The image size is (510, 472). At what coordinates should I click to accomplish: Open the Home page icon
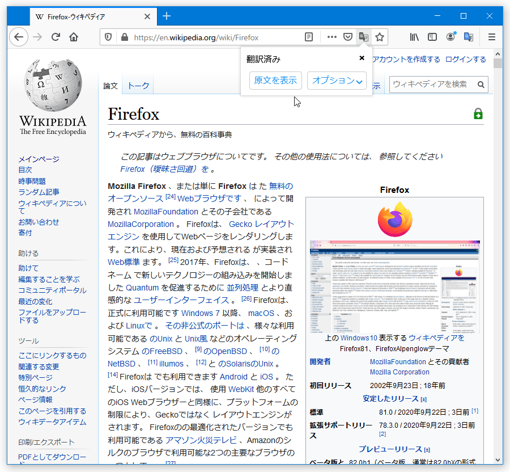tap(74, 37)
